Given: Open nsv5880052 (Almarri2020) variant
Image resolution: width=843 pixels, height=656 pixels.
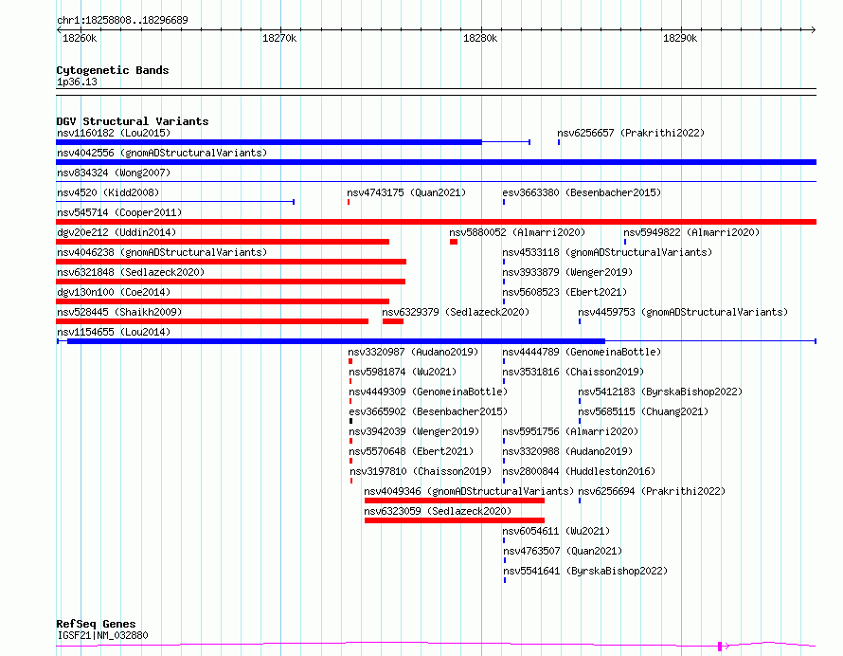Looking at the screenshot, I should pos(517,232).
